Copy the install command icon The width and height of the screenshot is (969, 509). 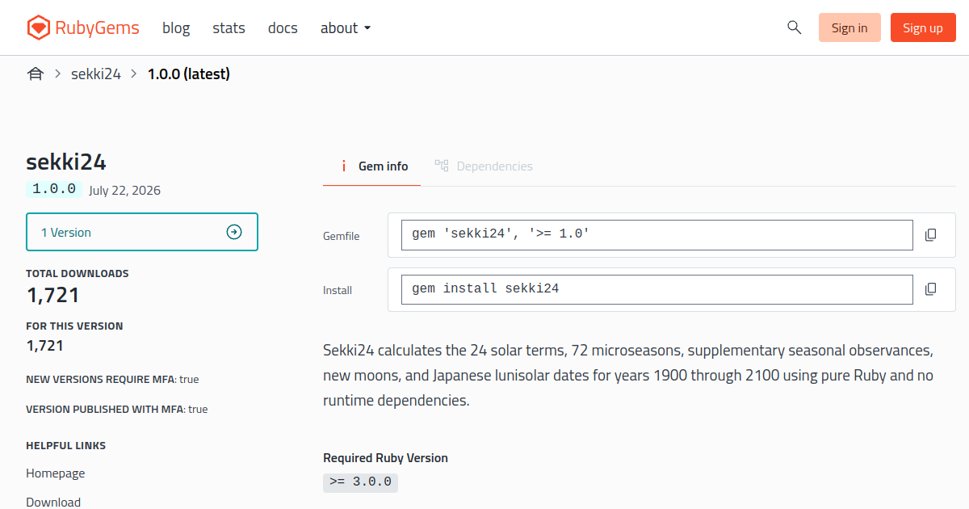(930, 289)
